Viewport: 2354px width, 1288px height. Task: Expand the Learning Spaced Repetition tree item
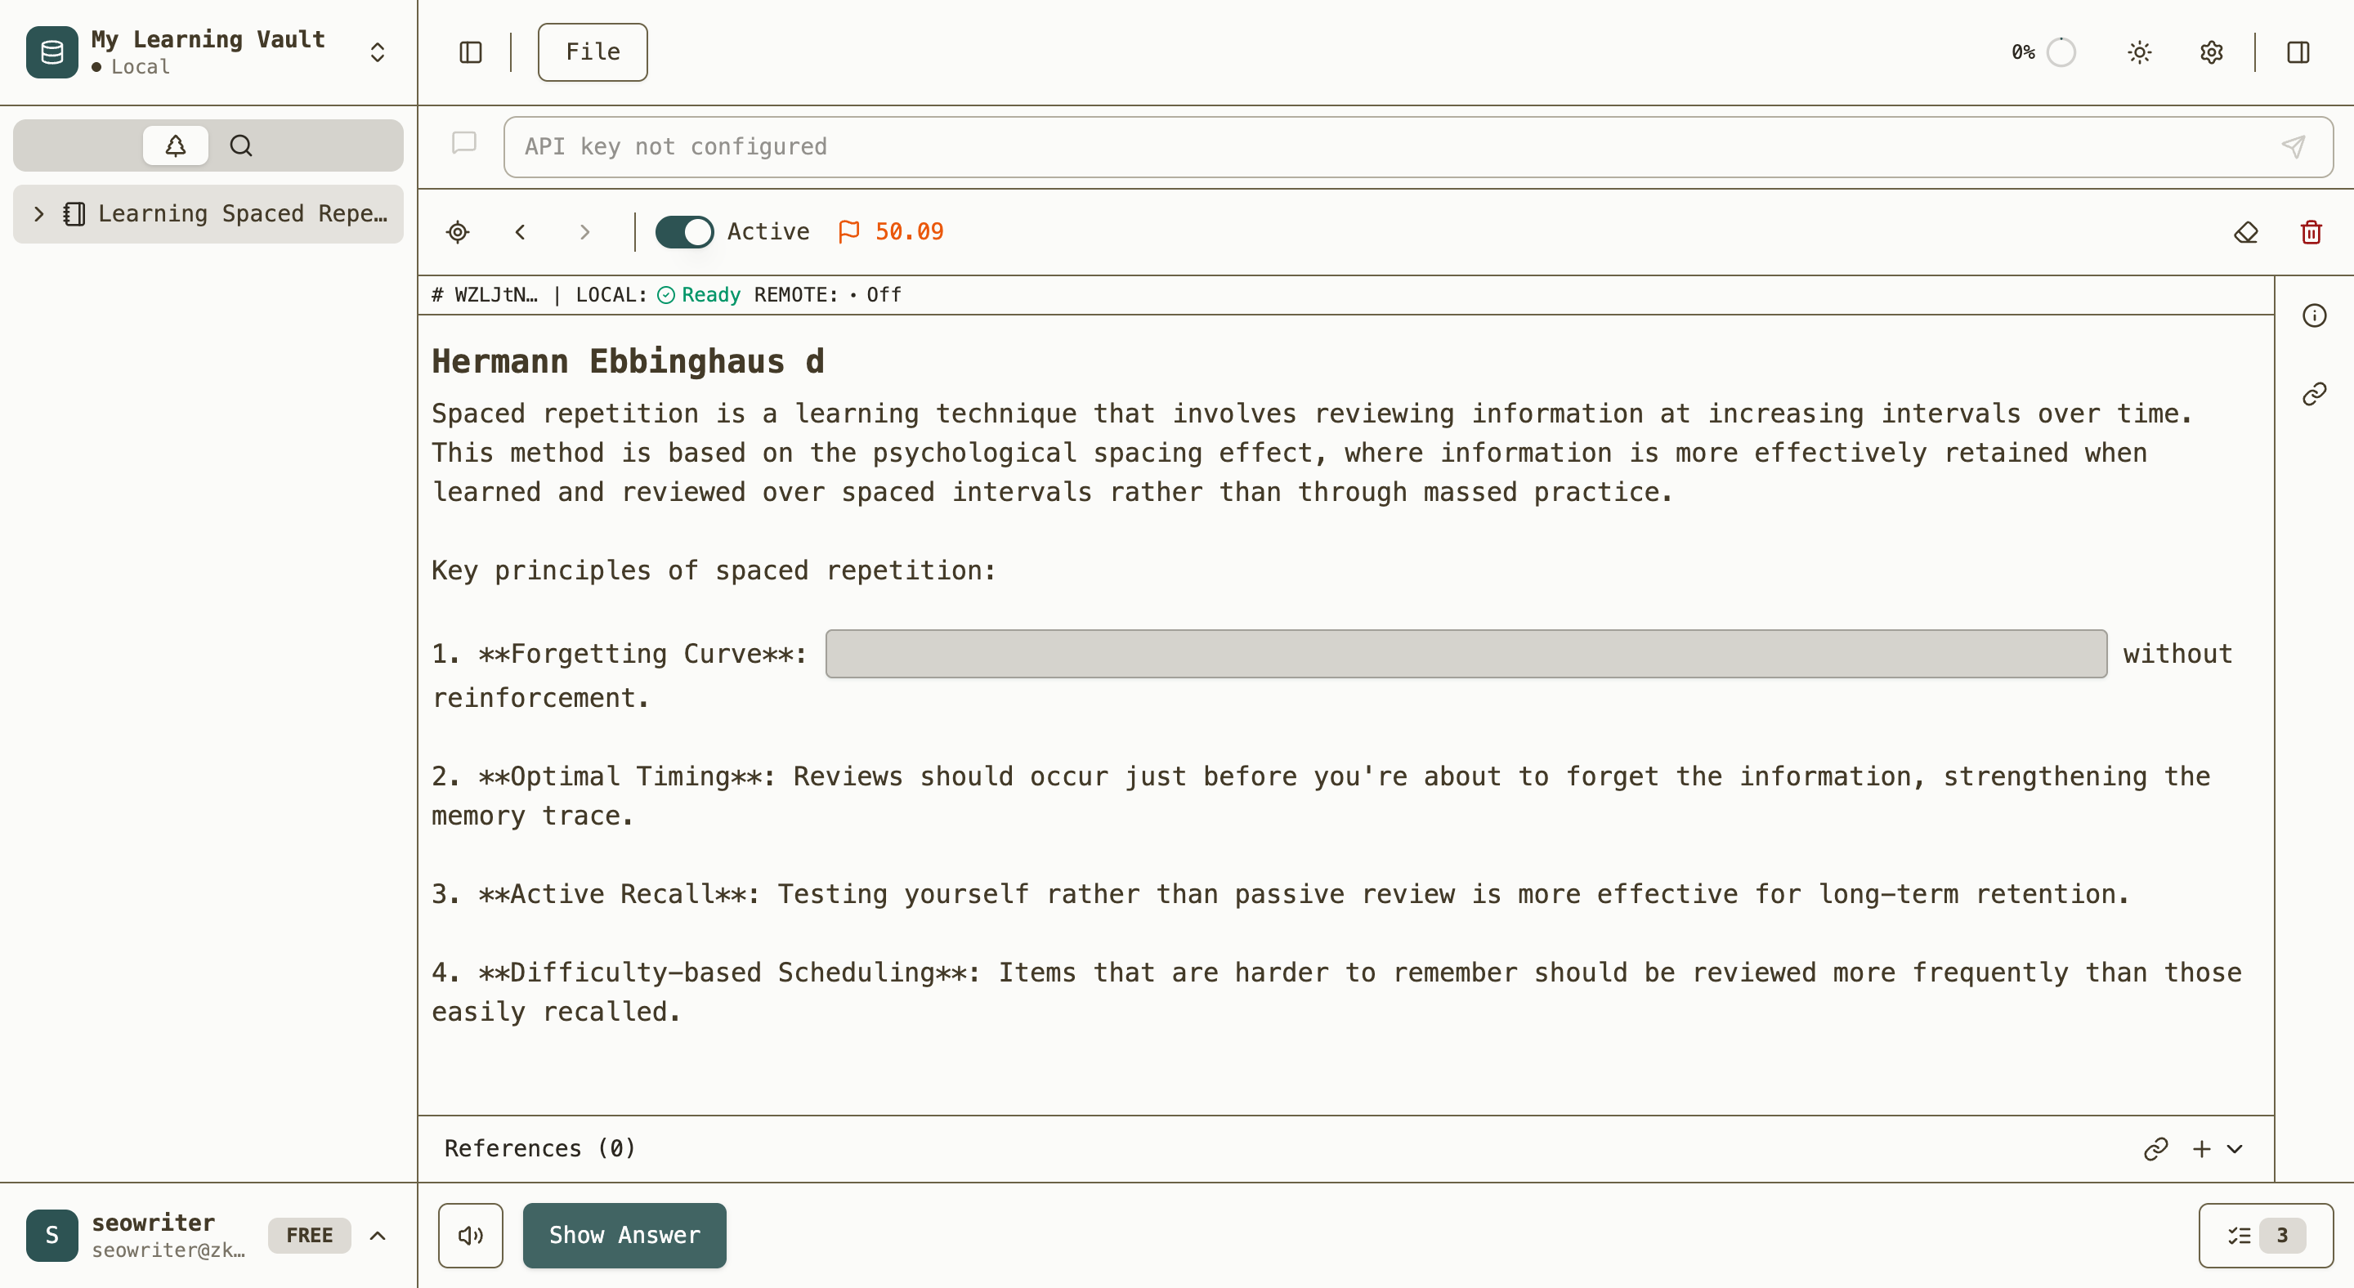coord(38,214)
